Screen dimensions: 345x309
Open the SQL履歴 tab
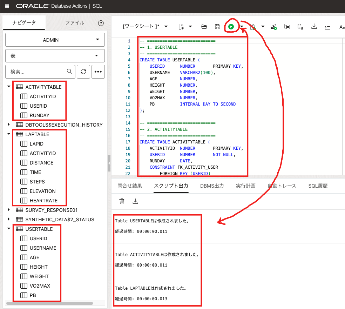point(318,186)
